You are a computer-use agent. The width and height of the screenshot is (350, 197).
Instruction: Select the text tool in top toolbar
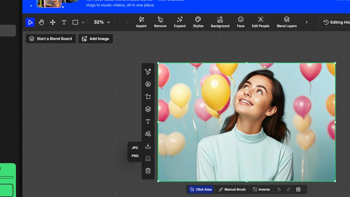pos(64,22)
